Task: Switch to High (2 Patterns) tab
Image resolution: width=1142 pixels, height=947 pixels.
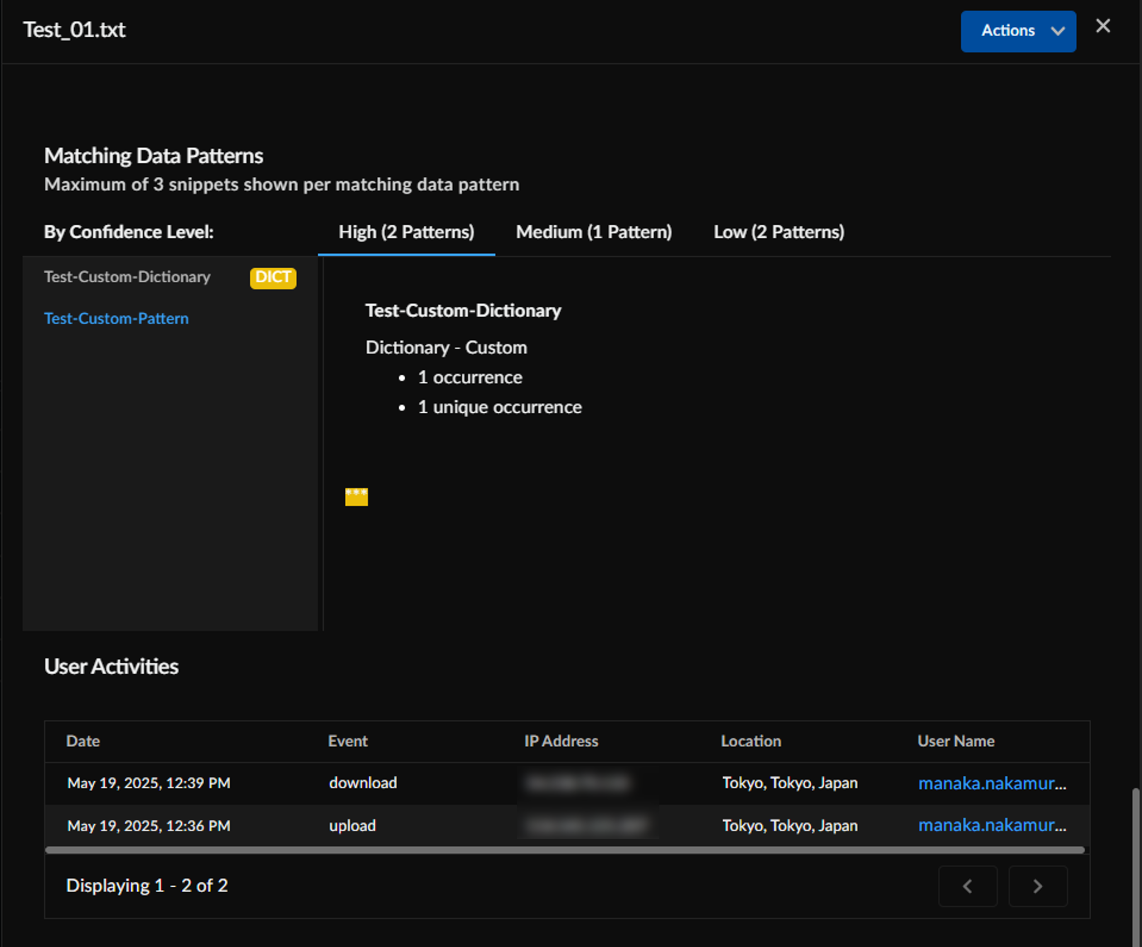Action: 406,232
